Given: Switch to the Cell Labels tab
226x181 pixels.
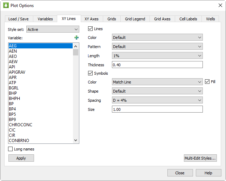Looking at the screenshot, I should click(188, 19).
